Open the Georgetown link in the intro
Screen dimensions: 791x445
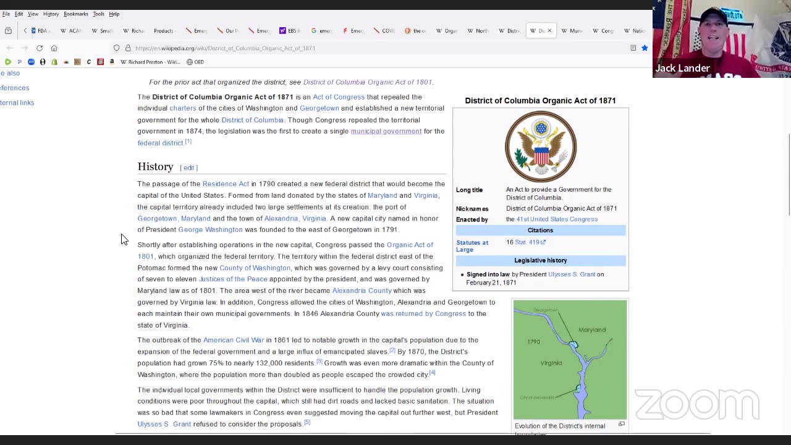pos(319,108)
